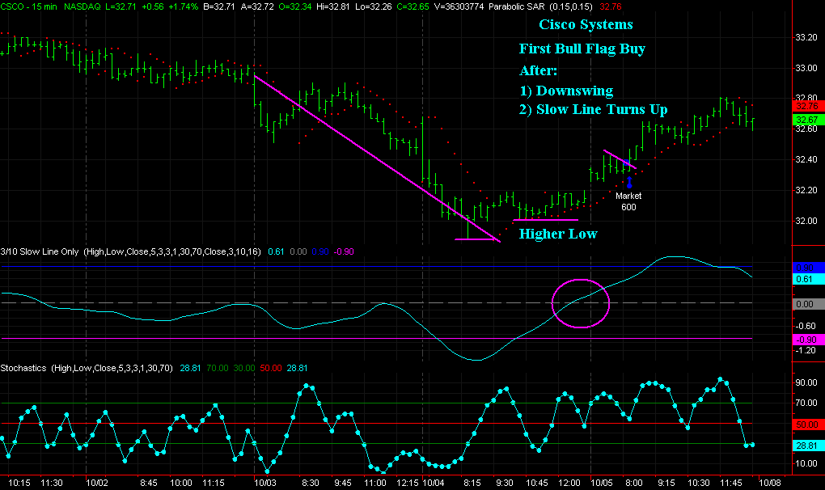
Task: Select the 9:15 time label
Action: 666,483
